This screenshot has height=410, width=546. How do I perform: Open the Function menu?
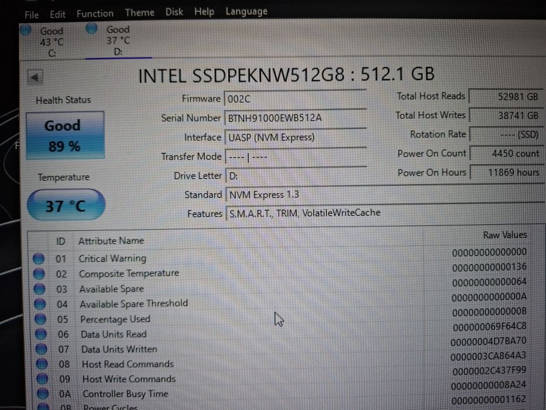pos(95,13)
